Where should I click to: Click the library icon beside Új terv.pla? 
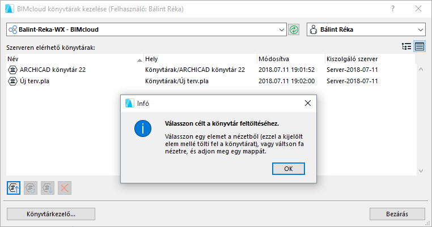13,81
